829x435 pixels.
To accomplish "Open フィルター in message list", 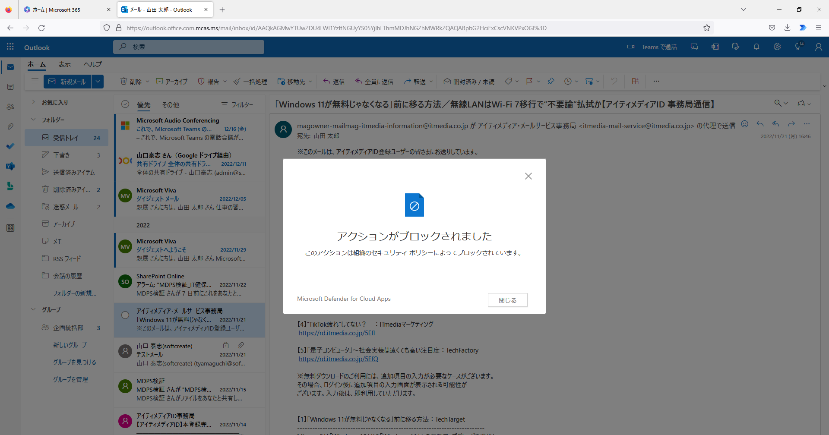I will (237, 104).
